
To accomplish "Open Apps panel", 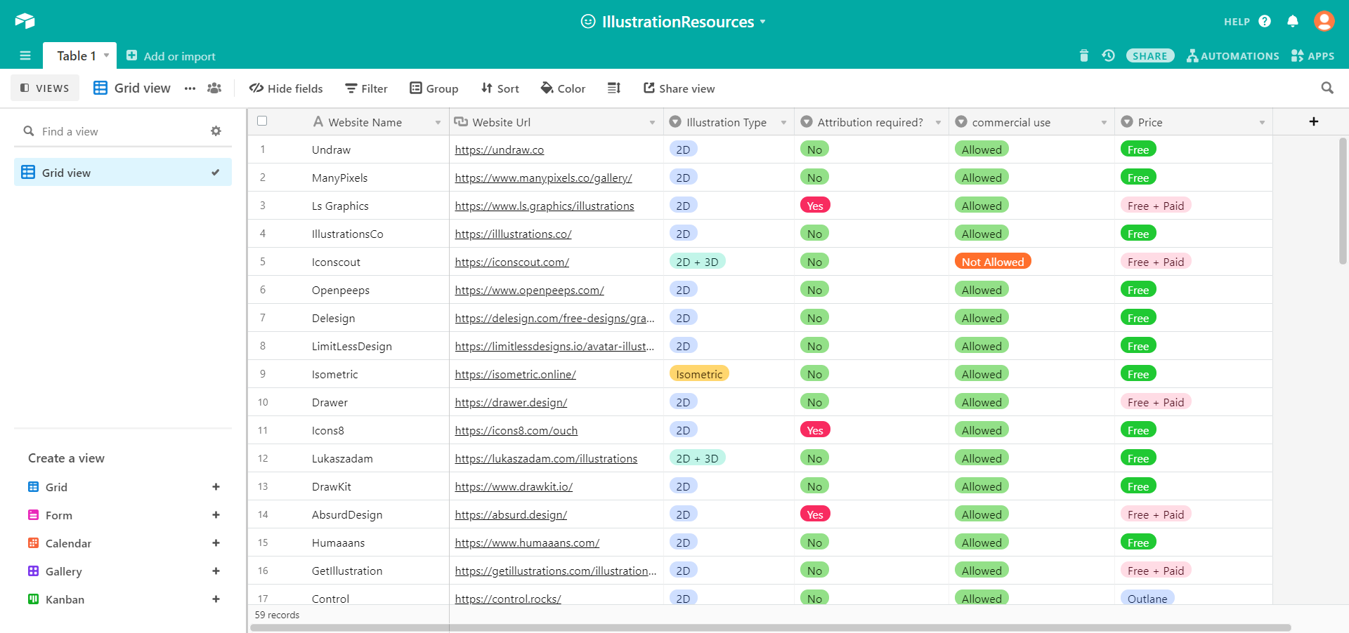I will point(1312,55).
